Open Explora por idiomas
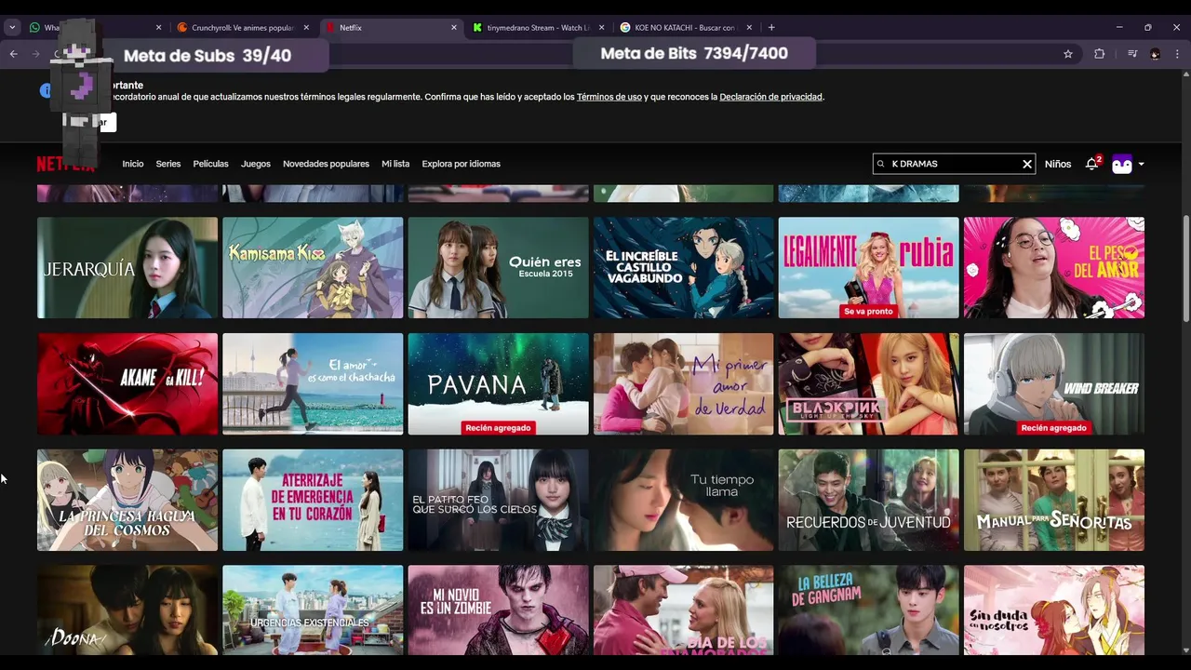This screenshot has width=1191, height=670. 461,164
